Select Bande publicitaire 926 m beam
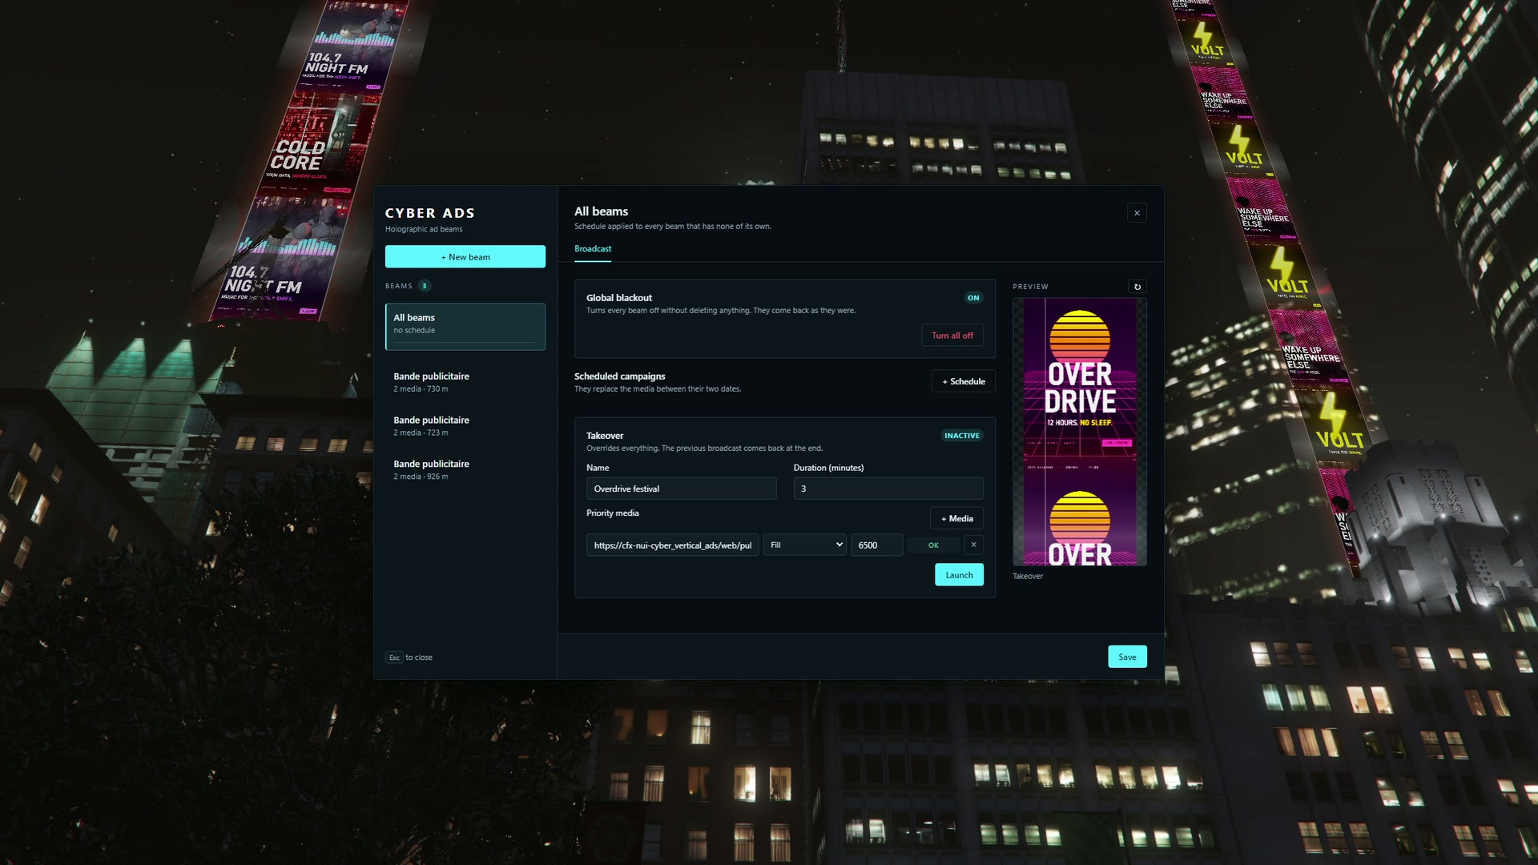The height and width of the screenshot is (865, 1538). (465, 470)
